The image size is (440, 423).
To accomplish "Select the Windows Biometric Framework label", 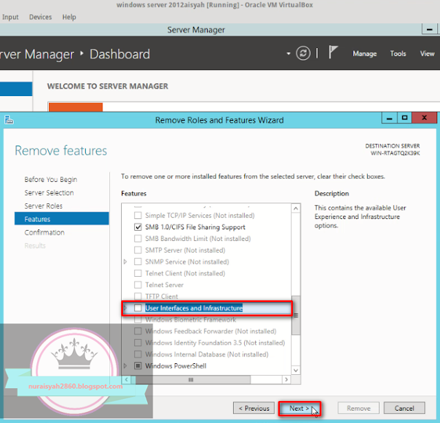I will click(x=191, y=319).
